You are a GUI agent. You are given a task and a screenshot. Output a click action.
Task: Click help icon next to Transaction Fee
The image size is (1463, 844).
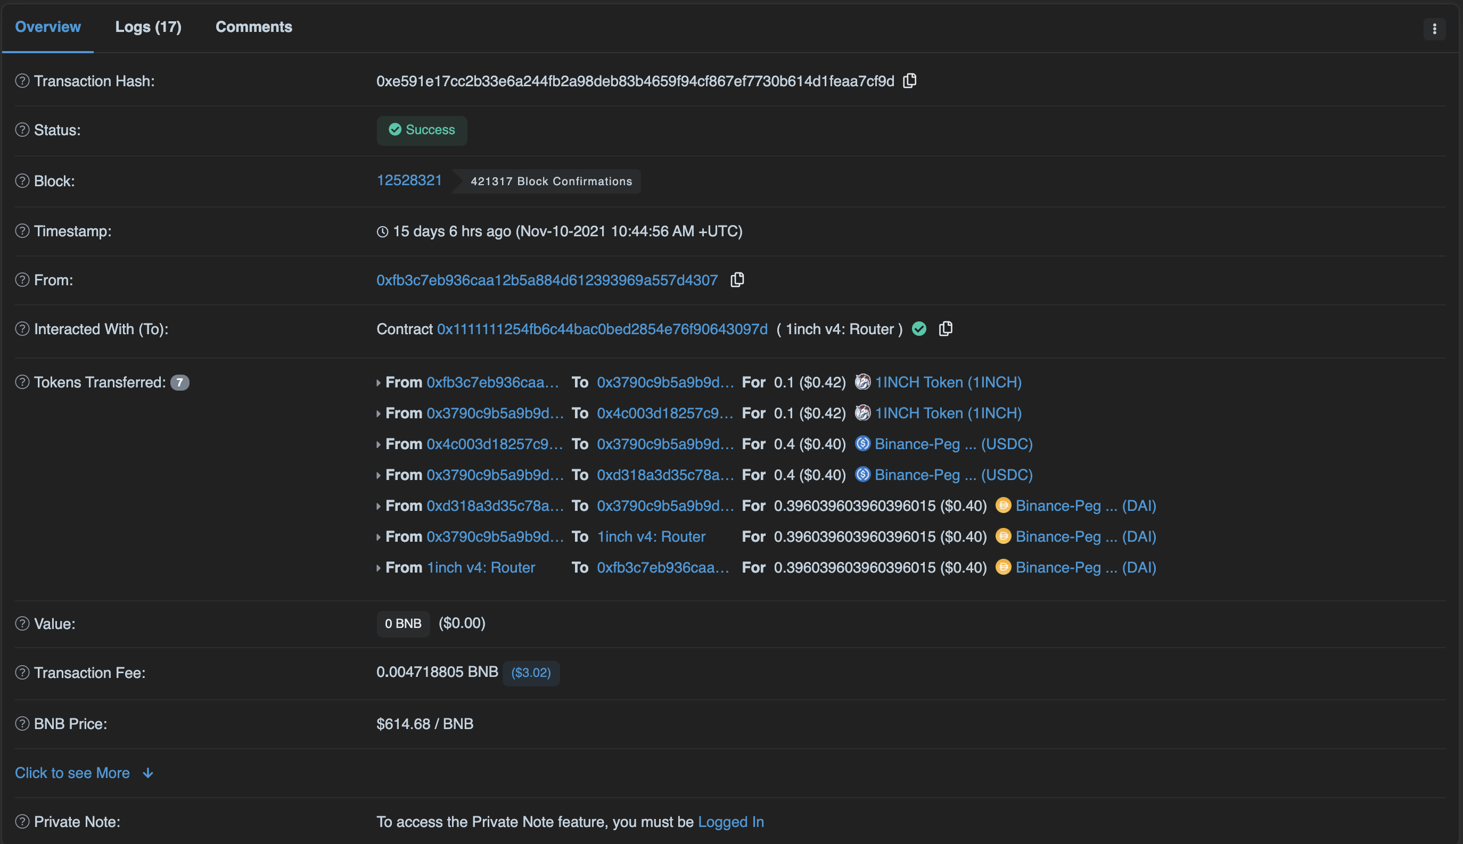pos(22,673)
